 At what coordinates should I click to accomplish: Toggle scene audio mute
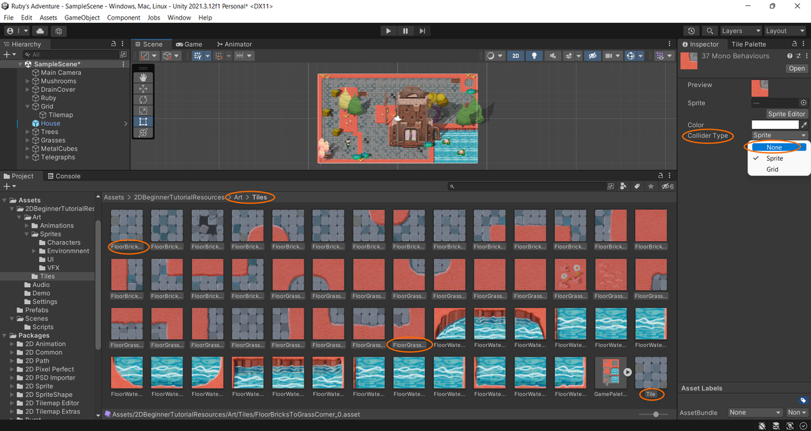[553, 56]
